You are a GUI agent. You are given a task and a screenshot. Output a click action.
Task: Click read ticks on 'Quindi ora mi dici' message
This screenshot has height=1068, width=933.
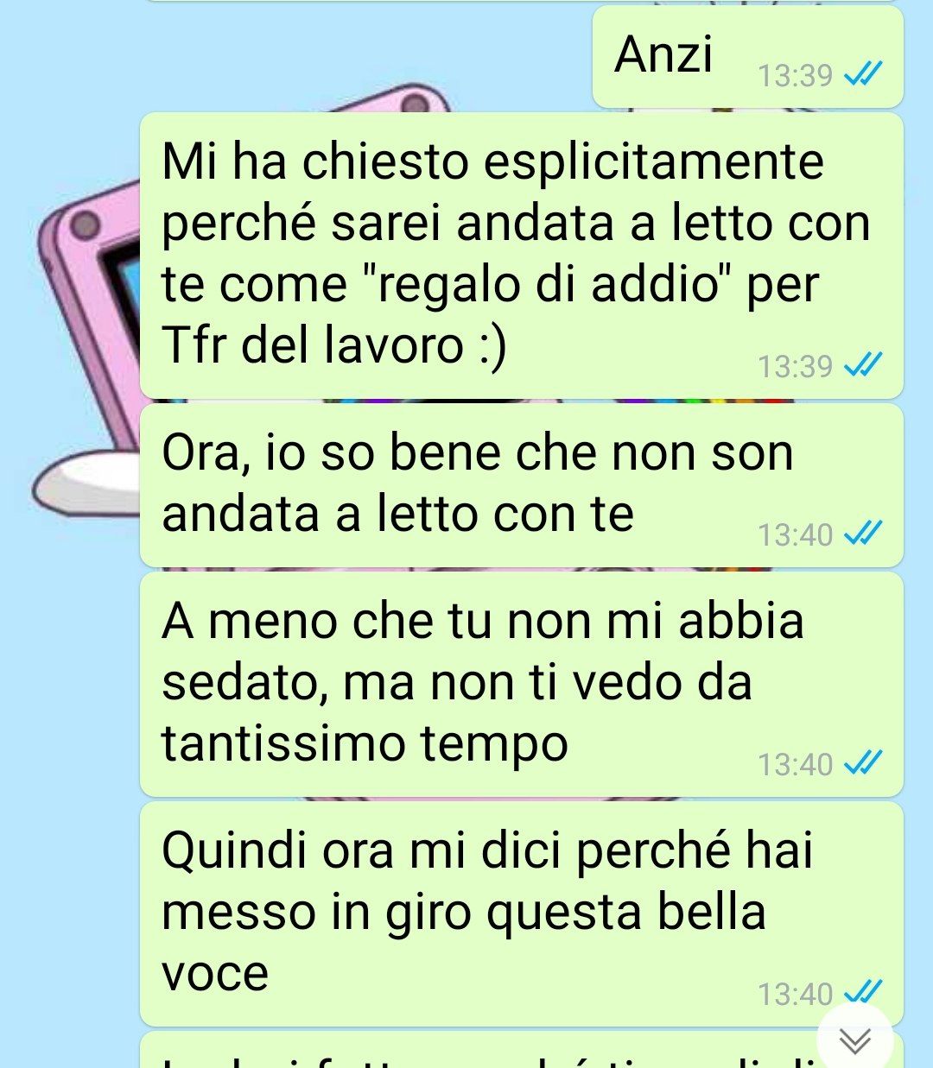tap(862, 992)
